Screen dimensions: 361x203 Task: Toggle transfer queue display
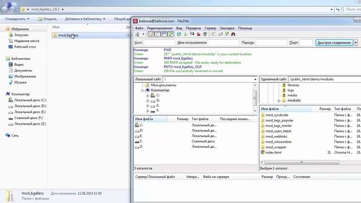coord(170,34)
